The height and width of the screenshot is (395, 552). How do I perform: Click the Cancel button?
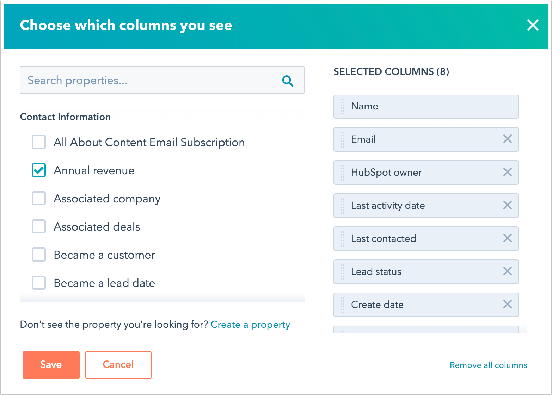[x=118, y=365]
